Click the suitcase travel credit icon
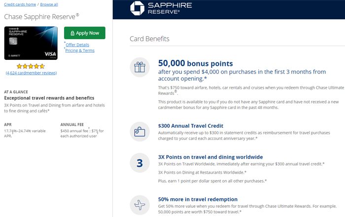 coord(139,132)
